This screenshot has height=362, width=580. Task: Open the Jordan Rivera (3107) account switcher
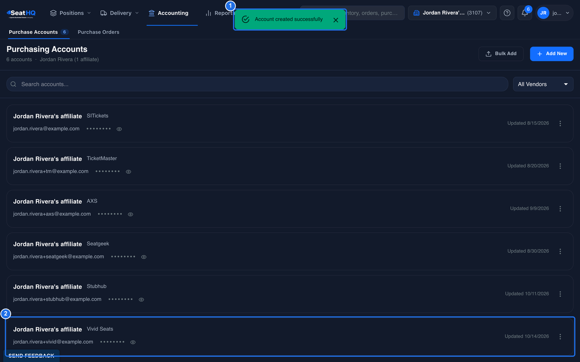point(452,13)
